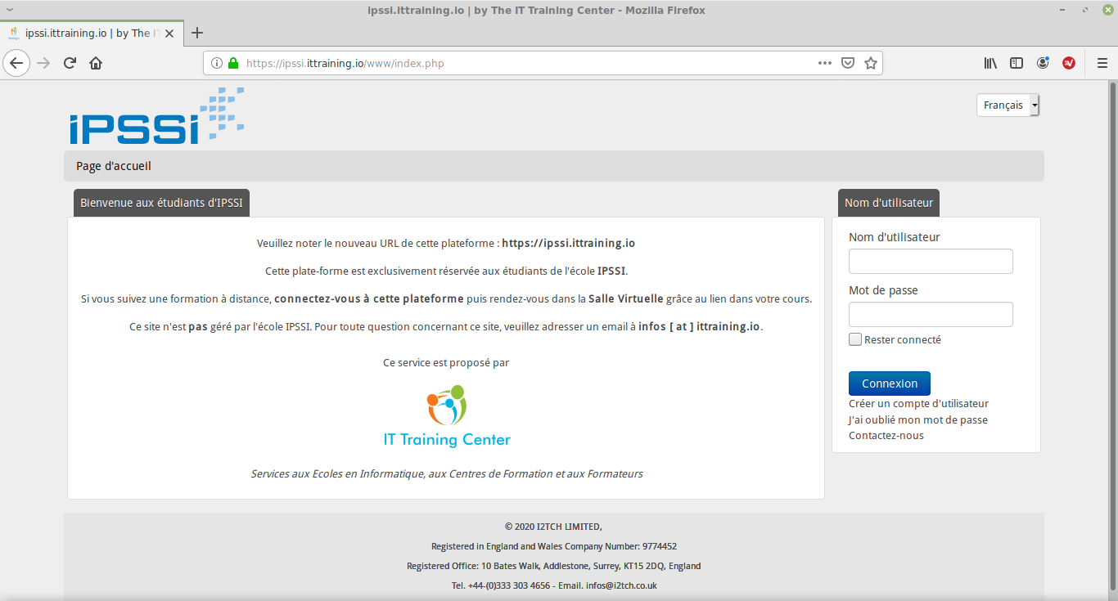
Task: Bookmark this page with star icon
Action: [x=871, y=63]
